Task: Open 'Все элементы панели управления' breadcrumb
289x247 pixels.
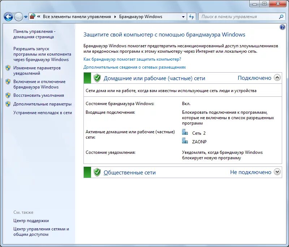Action: (x=77, y=17)
